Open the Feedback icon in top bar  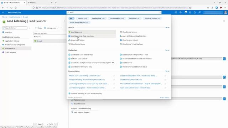click(199, 12)
